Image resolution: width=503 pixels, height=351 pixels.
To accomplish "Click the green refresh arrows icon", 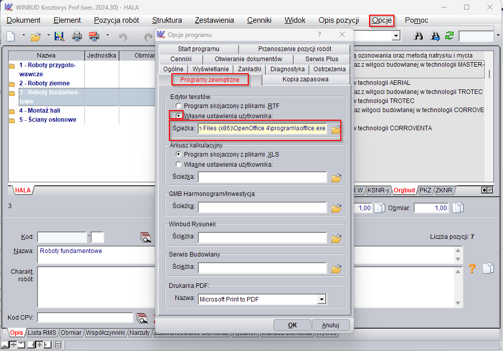I will point(449,35).
